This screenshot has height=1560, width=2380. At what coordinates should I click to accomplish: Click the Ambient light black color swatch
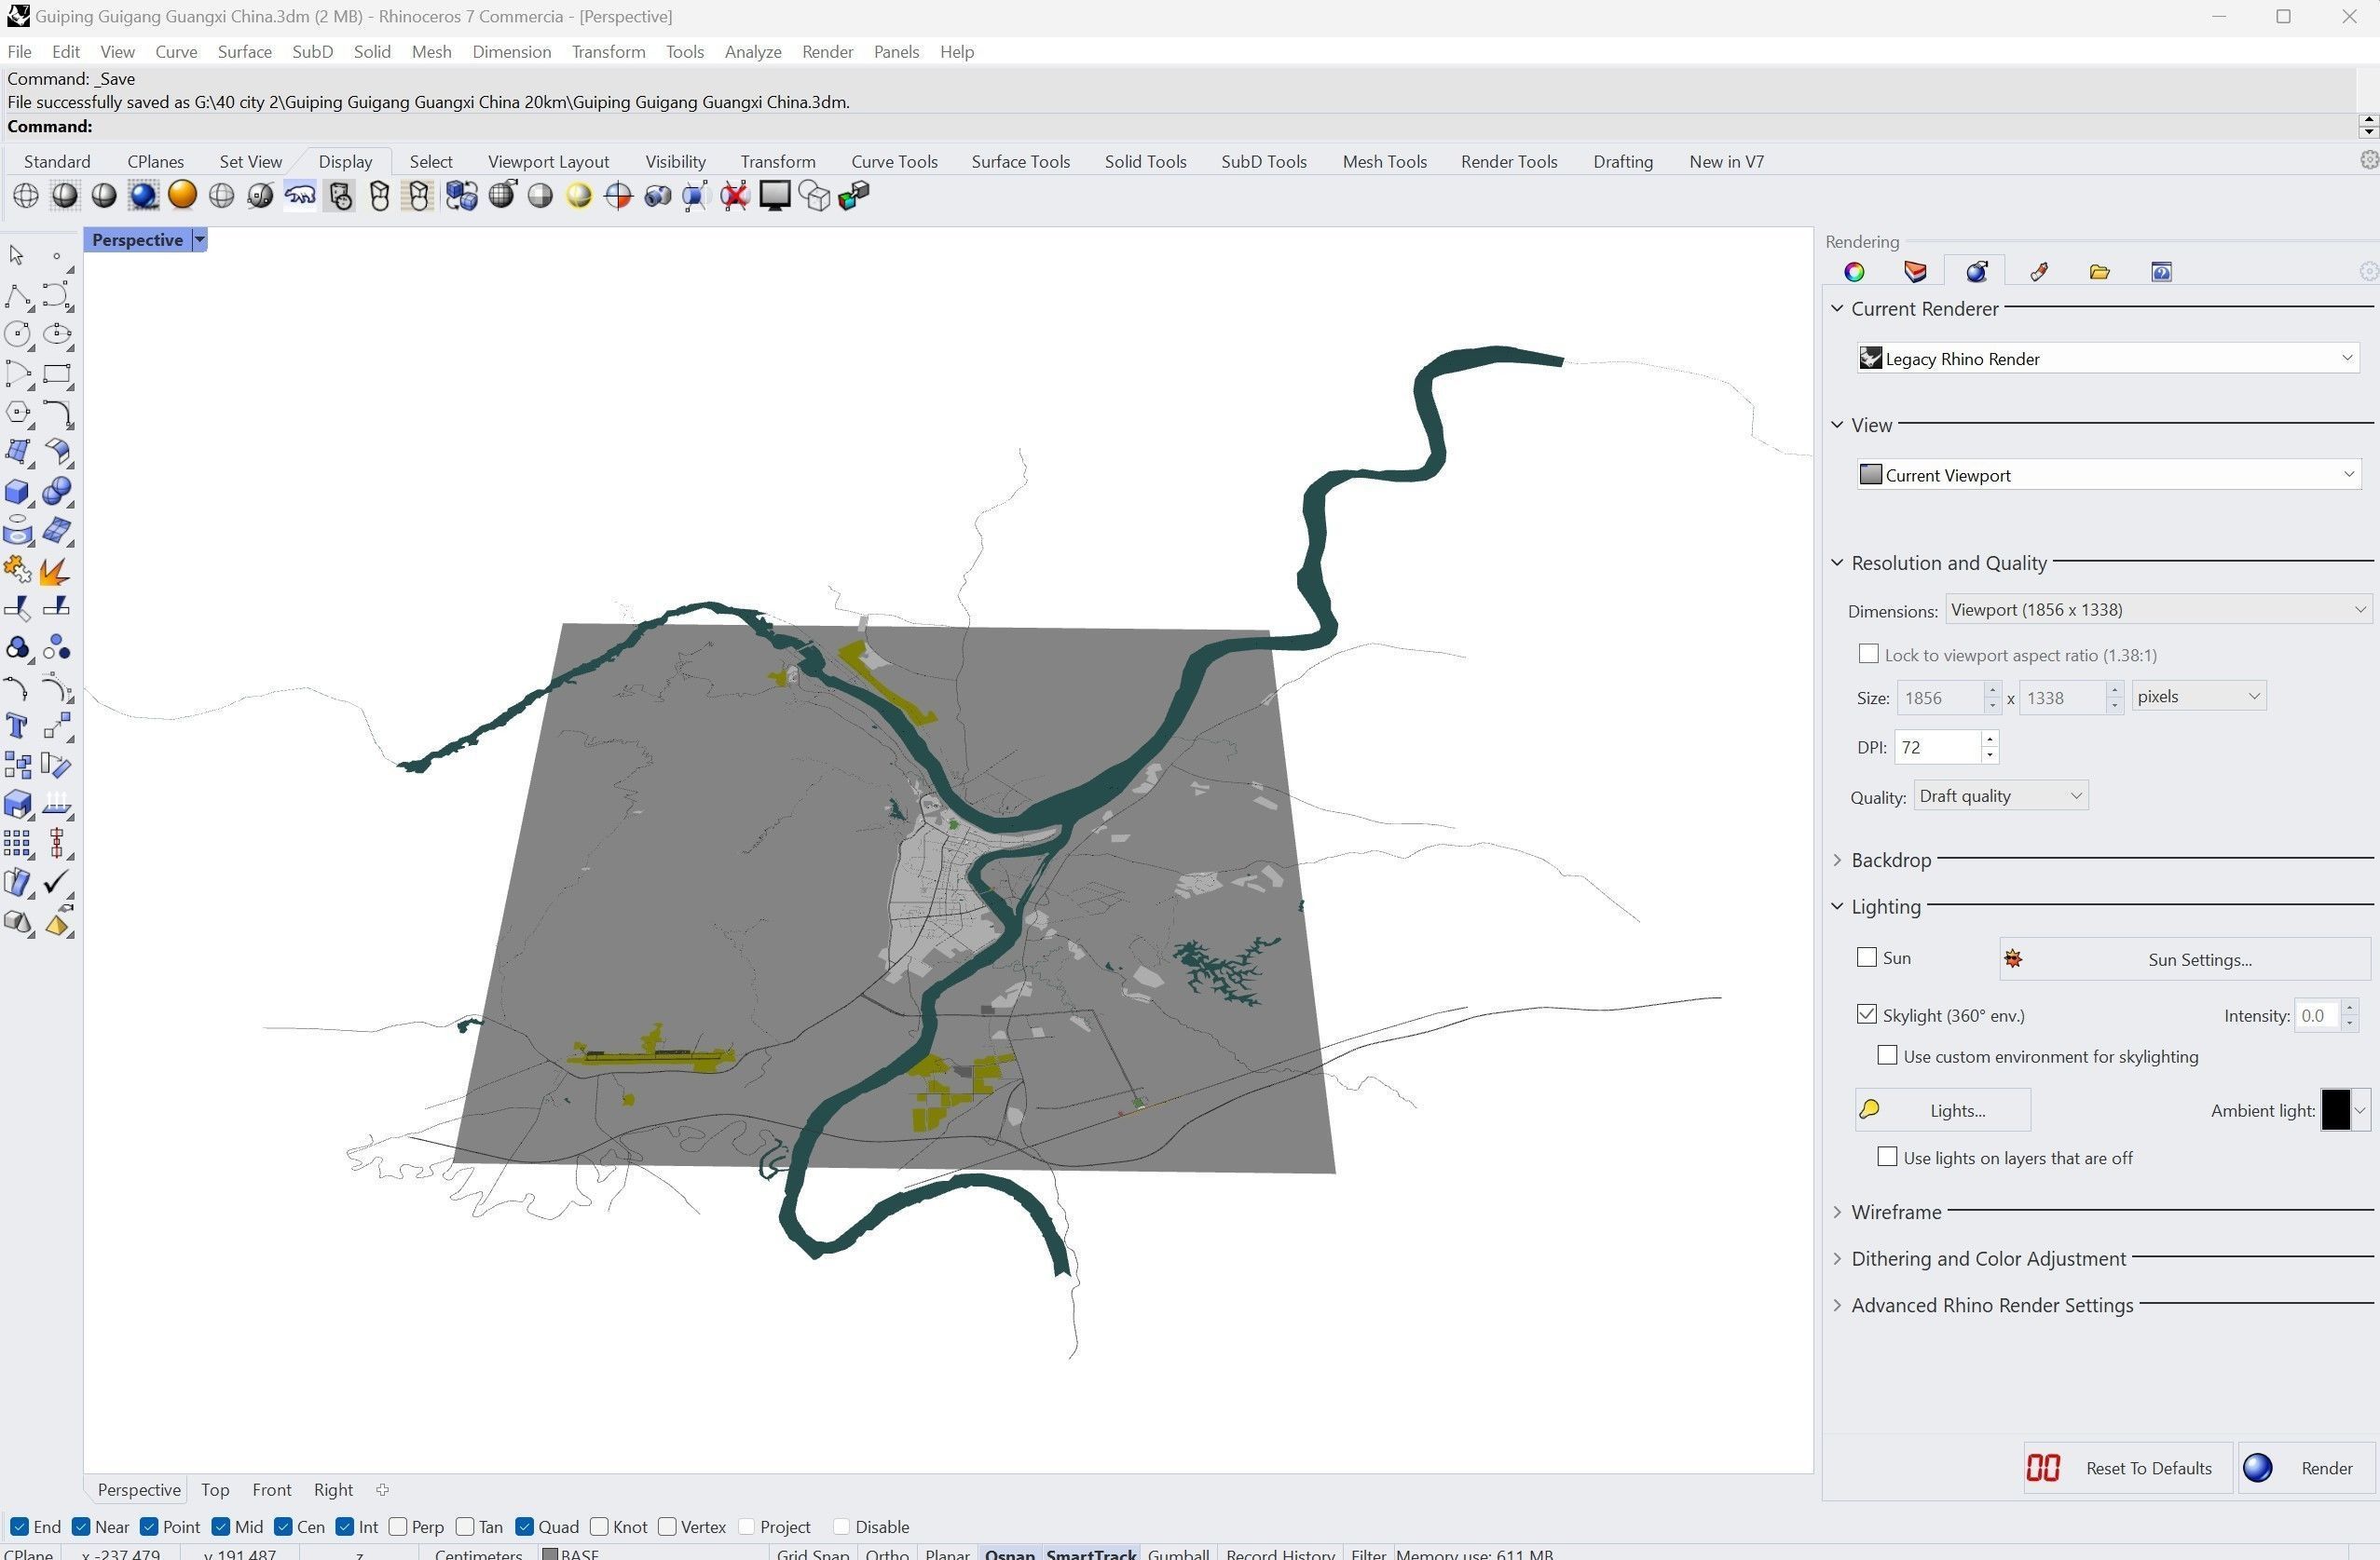coord(2334,1110)
